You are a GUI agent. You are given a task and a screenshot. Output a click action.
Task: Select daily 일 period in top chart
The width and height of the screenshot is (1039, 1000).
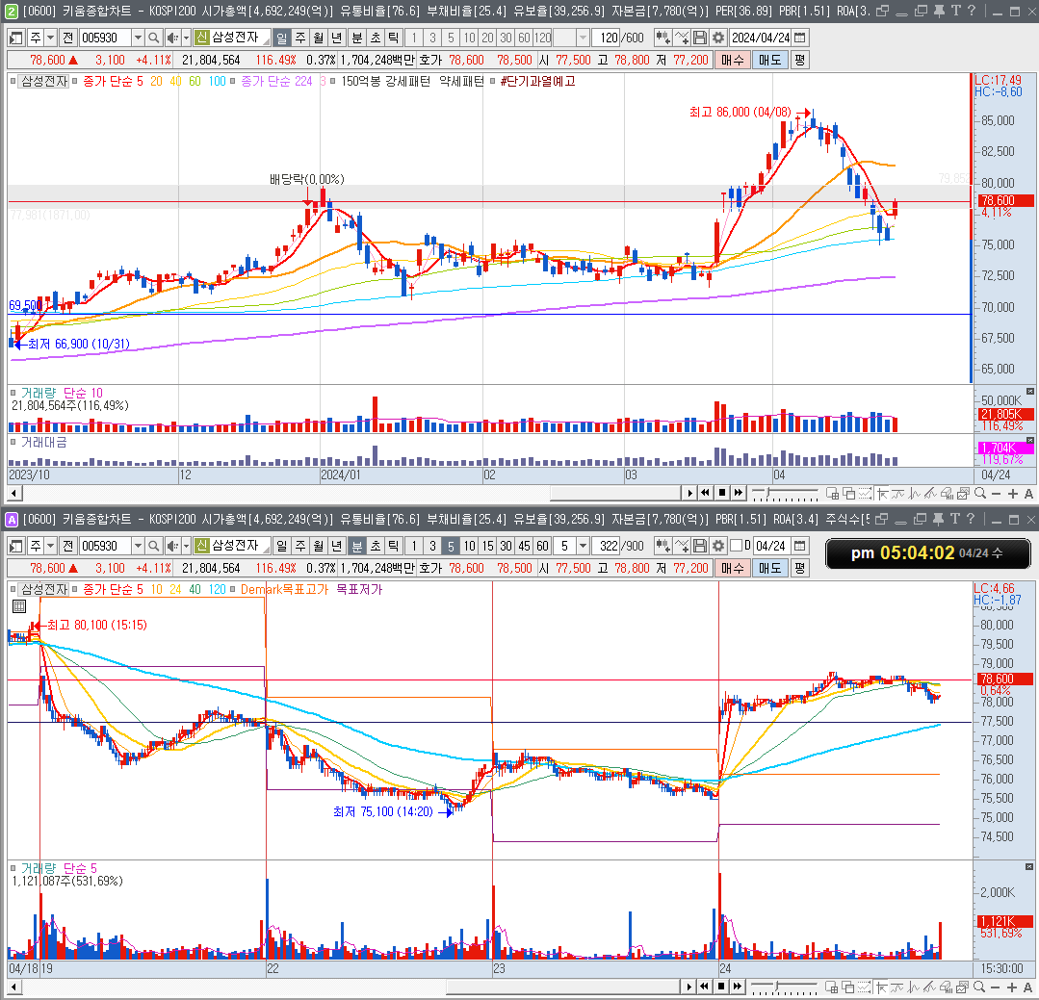tap(281, 38)
